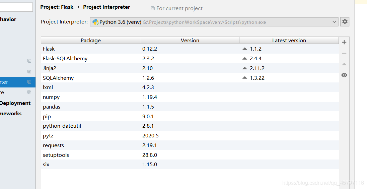Click the For current project label

179,8
